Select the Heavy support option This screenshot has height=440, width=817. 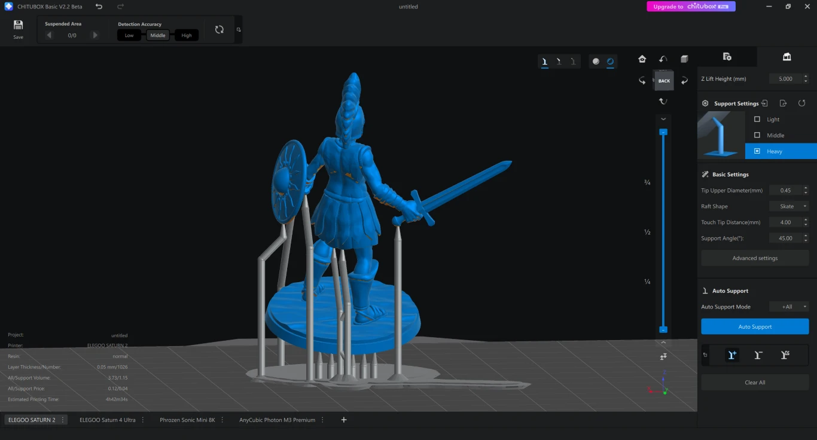coord(781,151)
